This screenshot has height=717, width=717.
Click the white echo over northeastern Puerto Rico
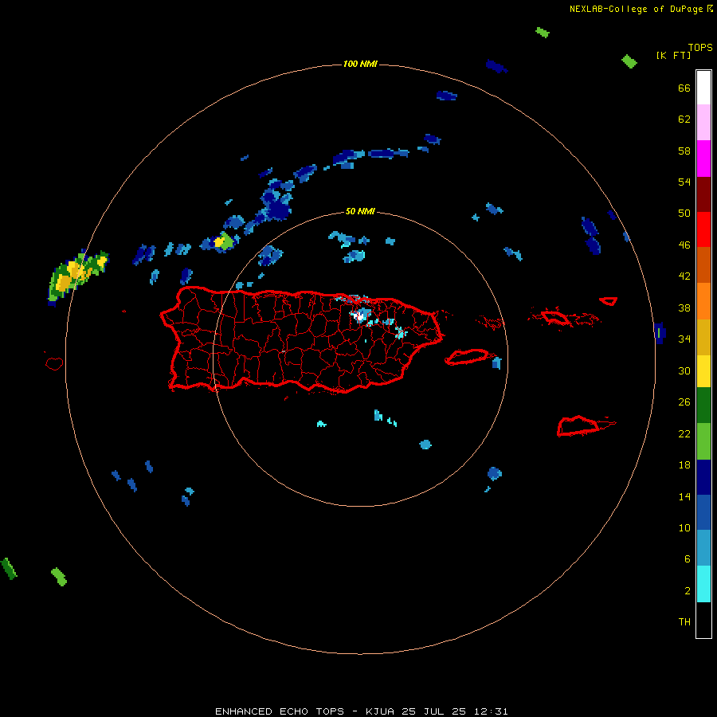click(x=361, y=315)
